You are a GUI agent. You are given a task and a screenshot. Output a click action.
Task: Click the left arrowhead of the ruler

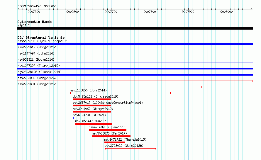[x=18, y=9]
